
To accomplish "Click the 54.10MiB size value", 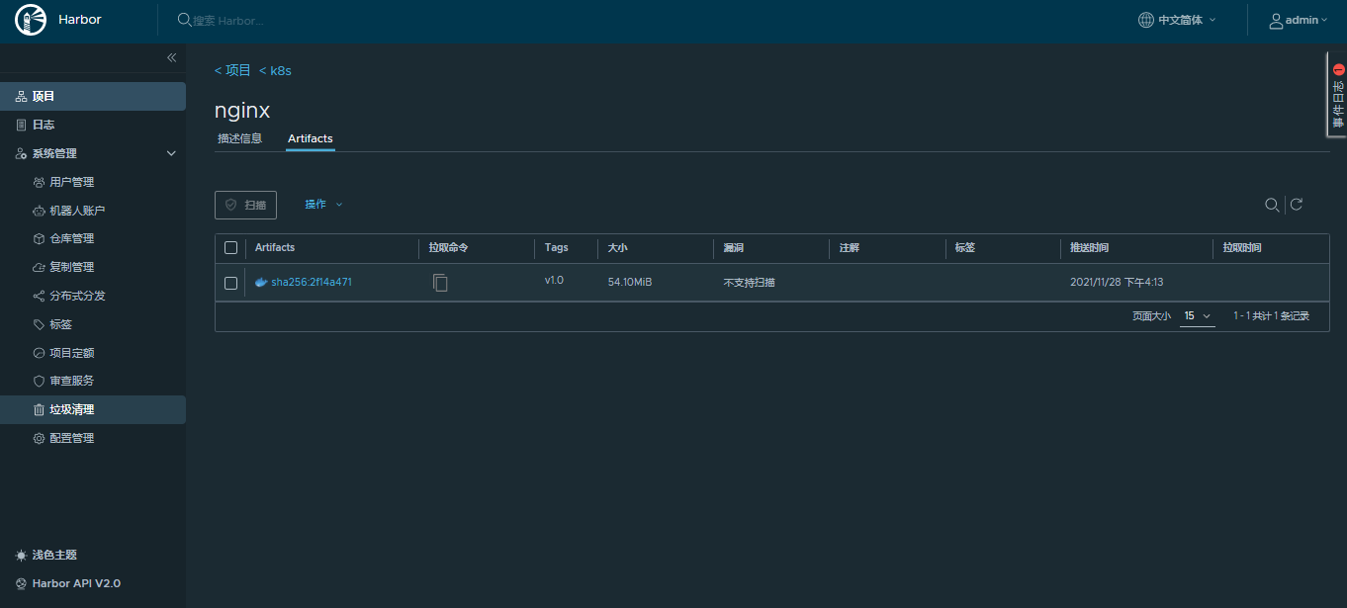I will 630,282.
